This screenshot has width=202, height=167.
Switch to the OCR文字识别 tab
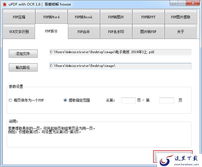tap(19, 32)
